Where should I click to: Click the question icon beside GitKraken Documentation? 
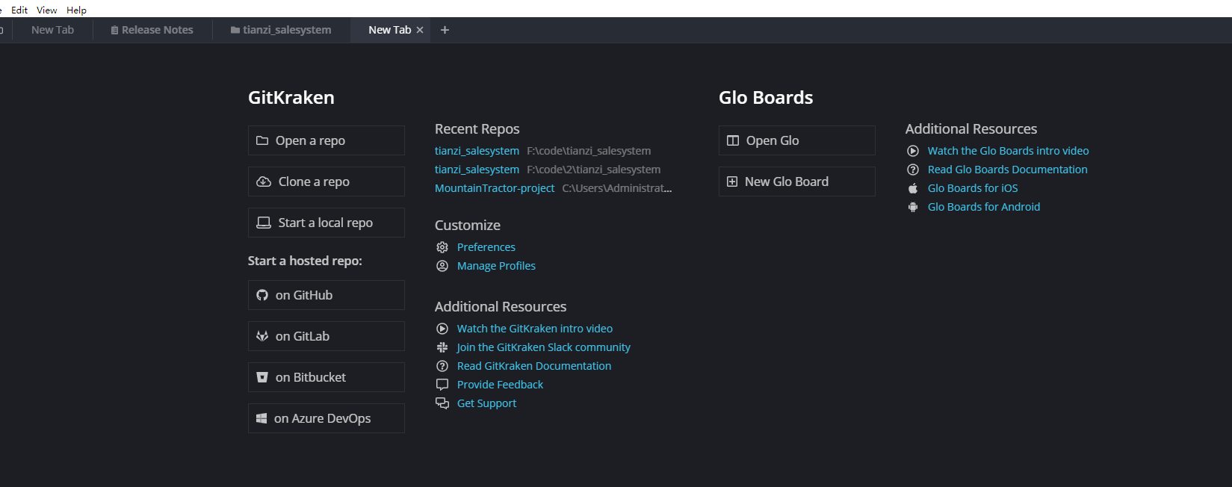point(442,366)
